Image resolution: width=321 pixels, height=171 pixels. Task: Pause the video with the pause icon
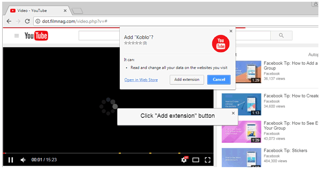[11, 160]
